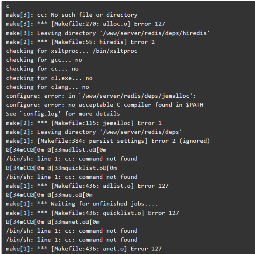Click the hiredis Leaving directory line
The width and height of the screenshot is (255, 254).
108,33
